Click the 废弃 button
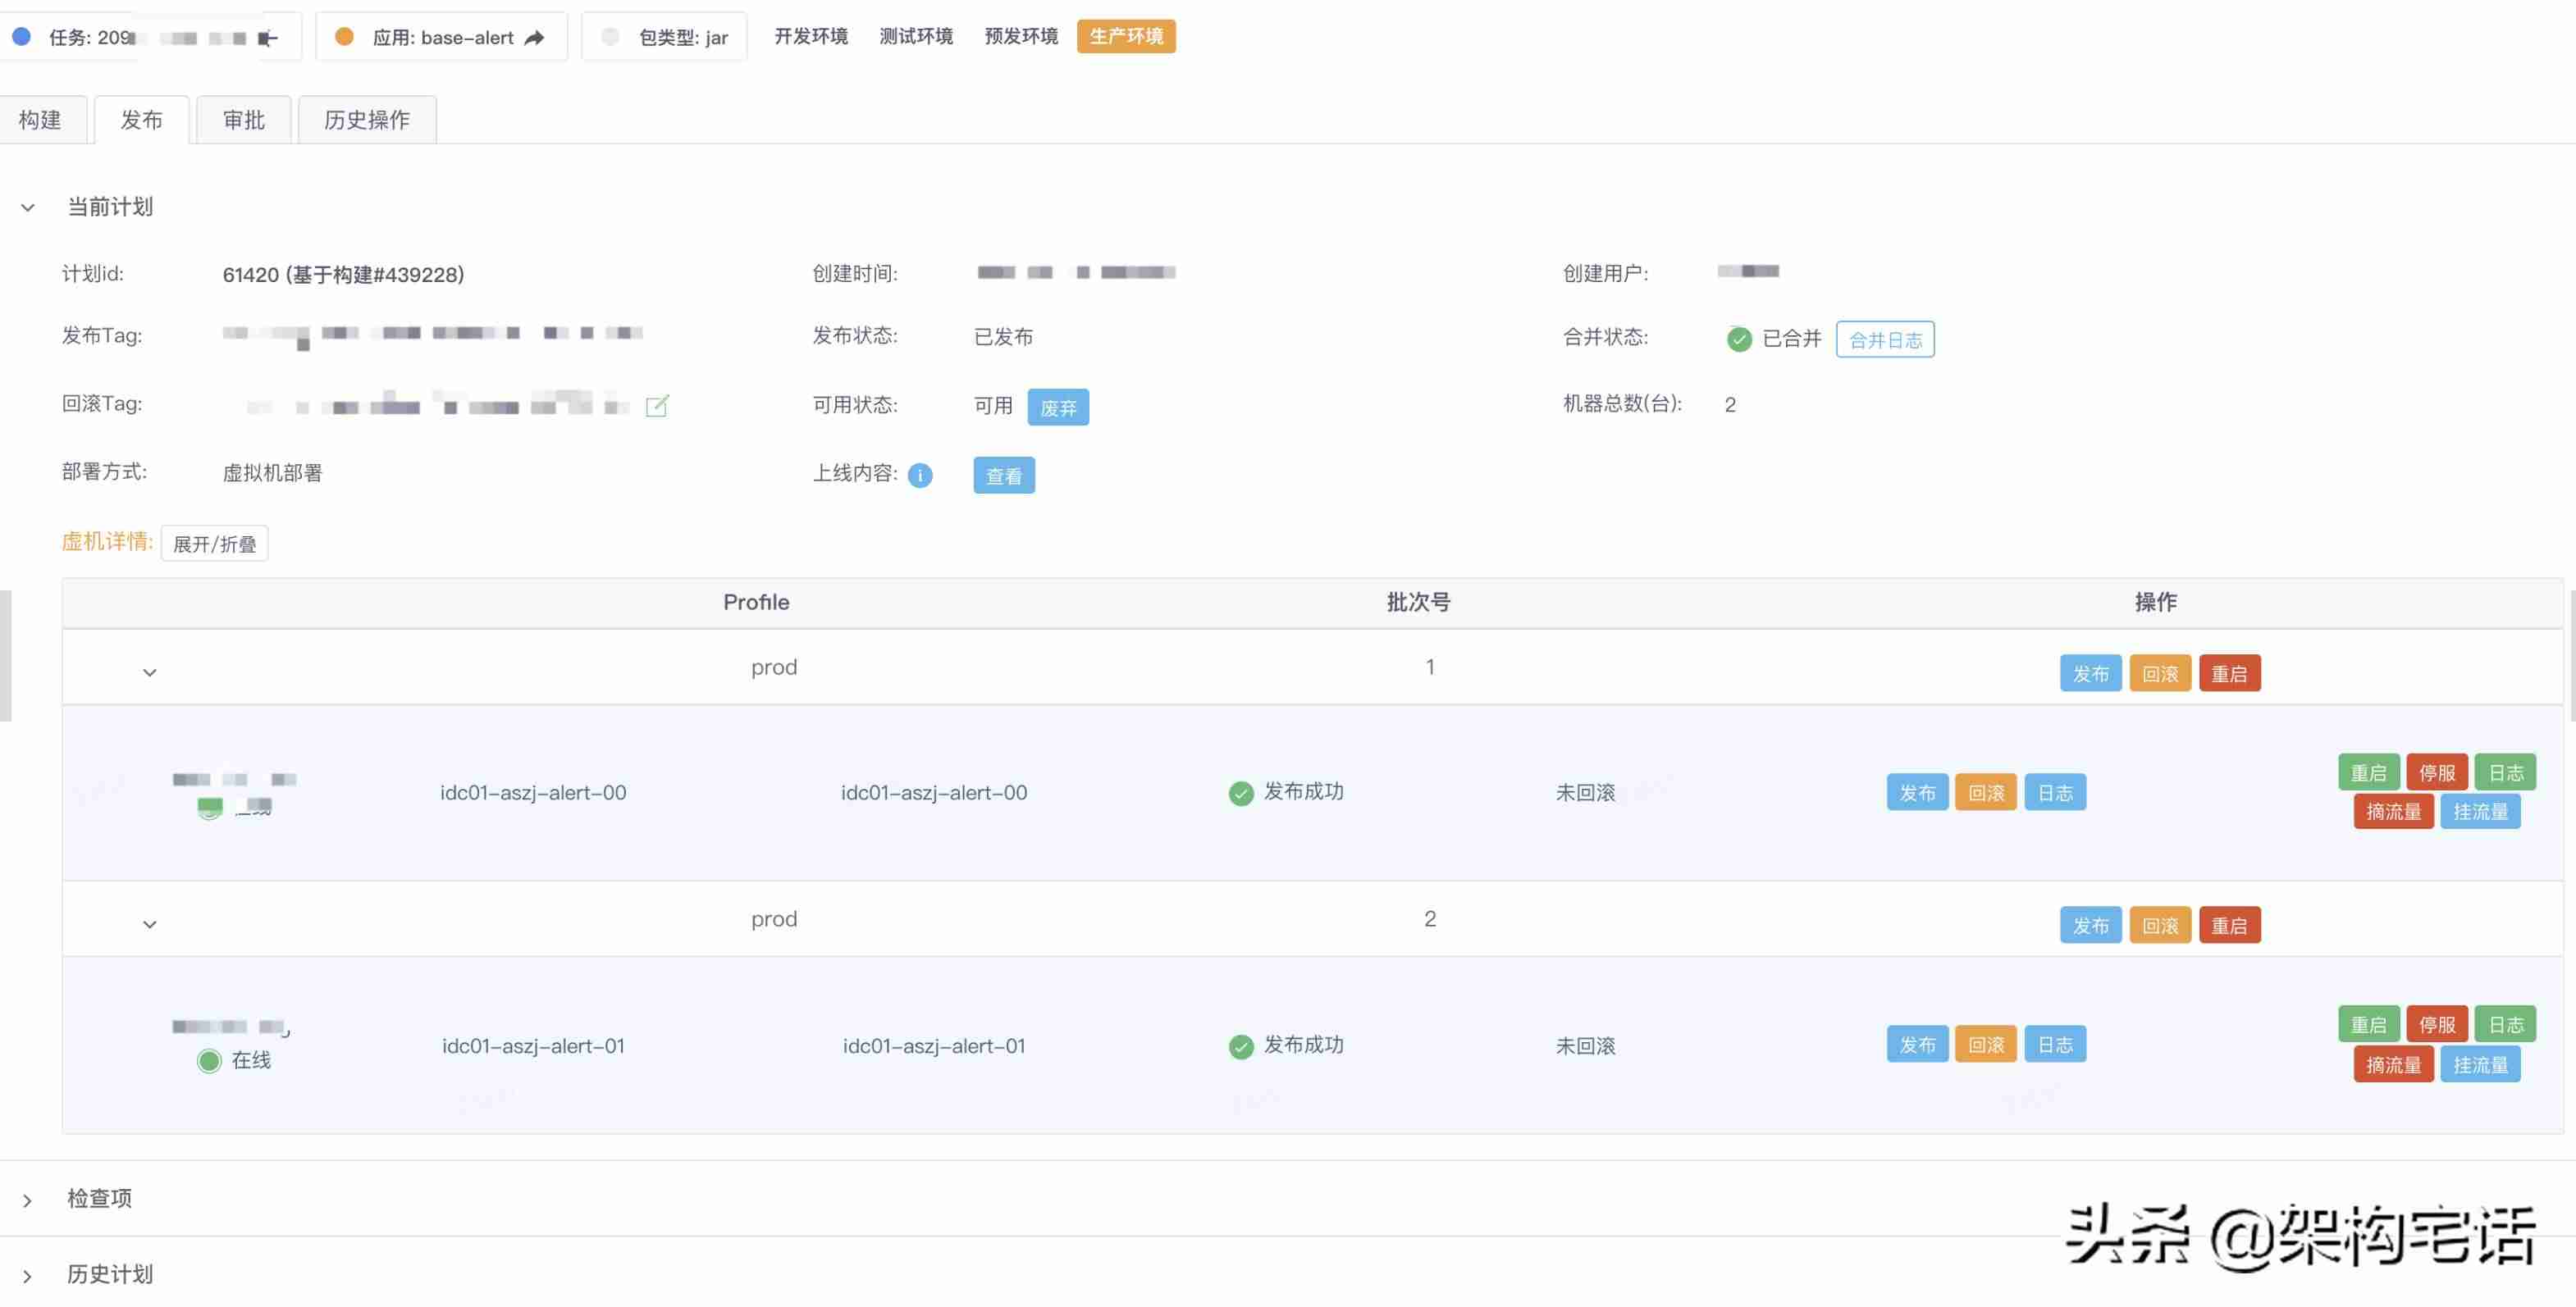 [1058, 408]
